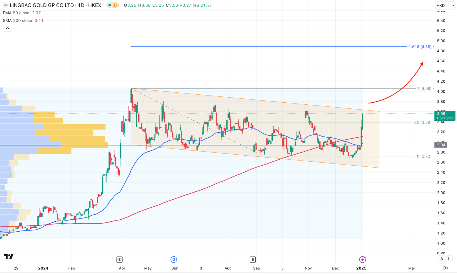Toggle auto scale A button
Image resolution: width=457 pixels, height=274 pixels.
point(442,259)
